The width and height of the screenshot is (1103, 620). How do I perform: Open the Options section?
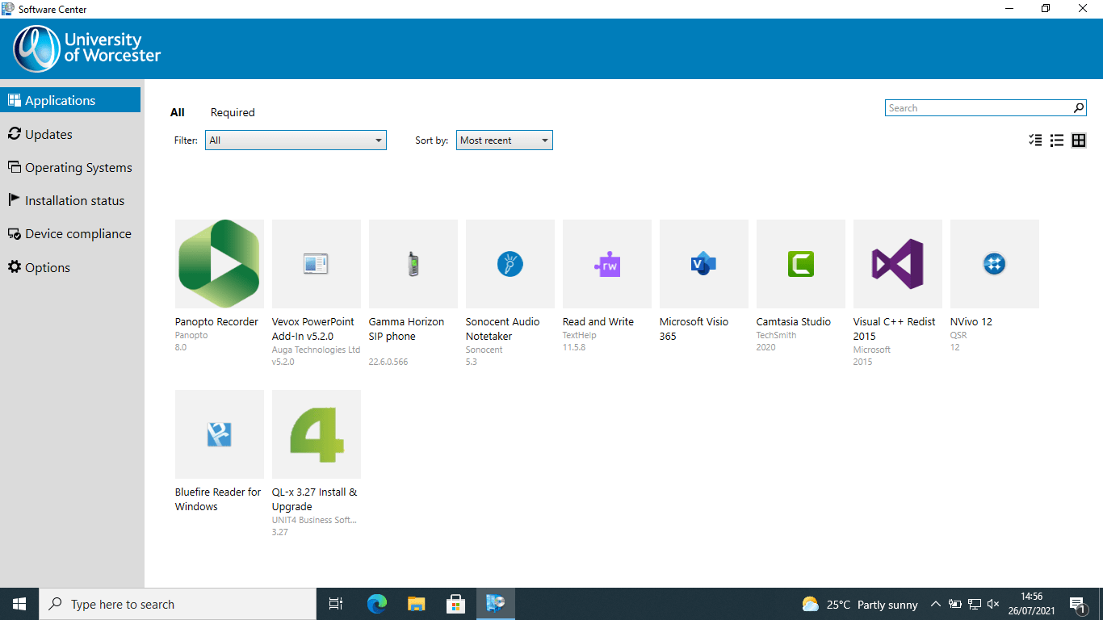coord(70,267)
